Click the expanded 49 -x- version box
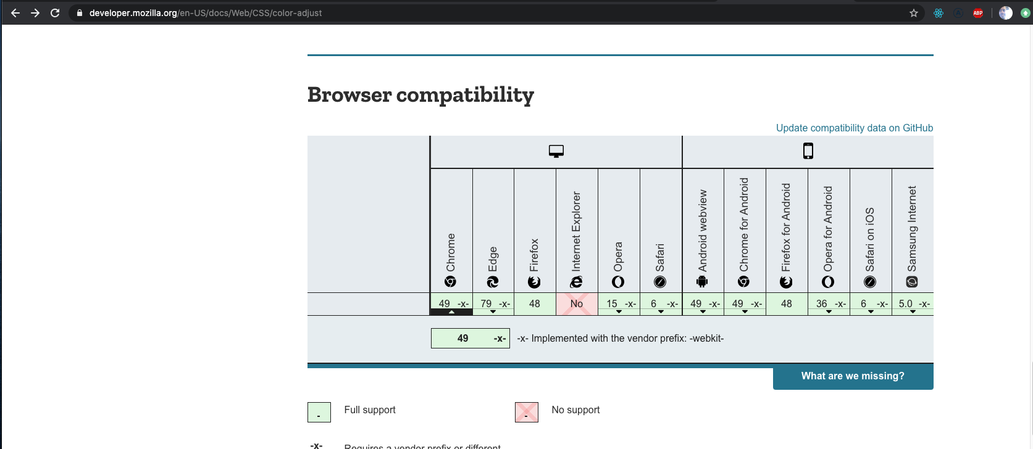The width and height of the screenshot is (1033, 449). [470, 338]
